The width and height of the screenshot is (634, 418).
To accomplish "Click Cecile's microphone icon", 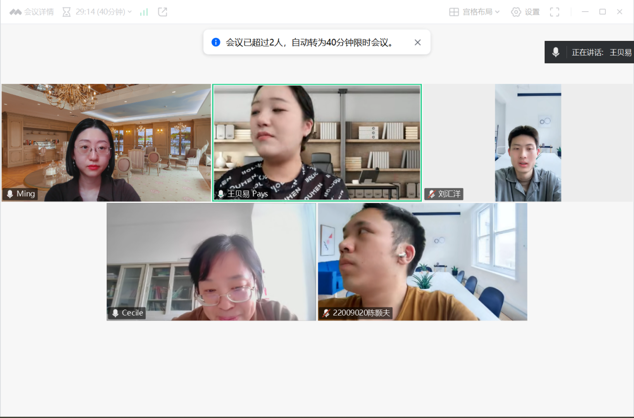I will (x=115, y=313).
